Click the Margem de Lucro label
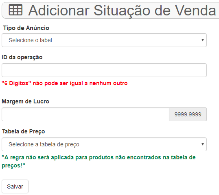Image resolution: width=219 pixels, height=195 pixels. (x=25, y=101)
